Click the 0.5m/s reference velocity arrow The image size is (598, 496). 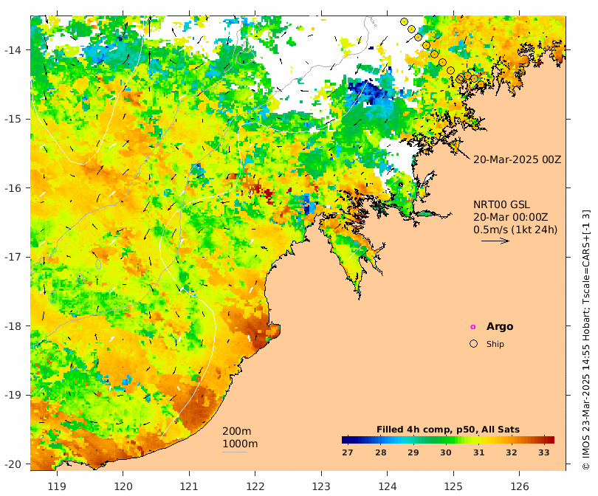tap(495, 241)
